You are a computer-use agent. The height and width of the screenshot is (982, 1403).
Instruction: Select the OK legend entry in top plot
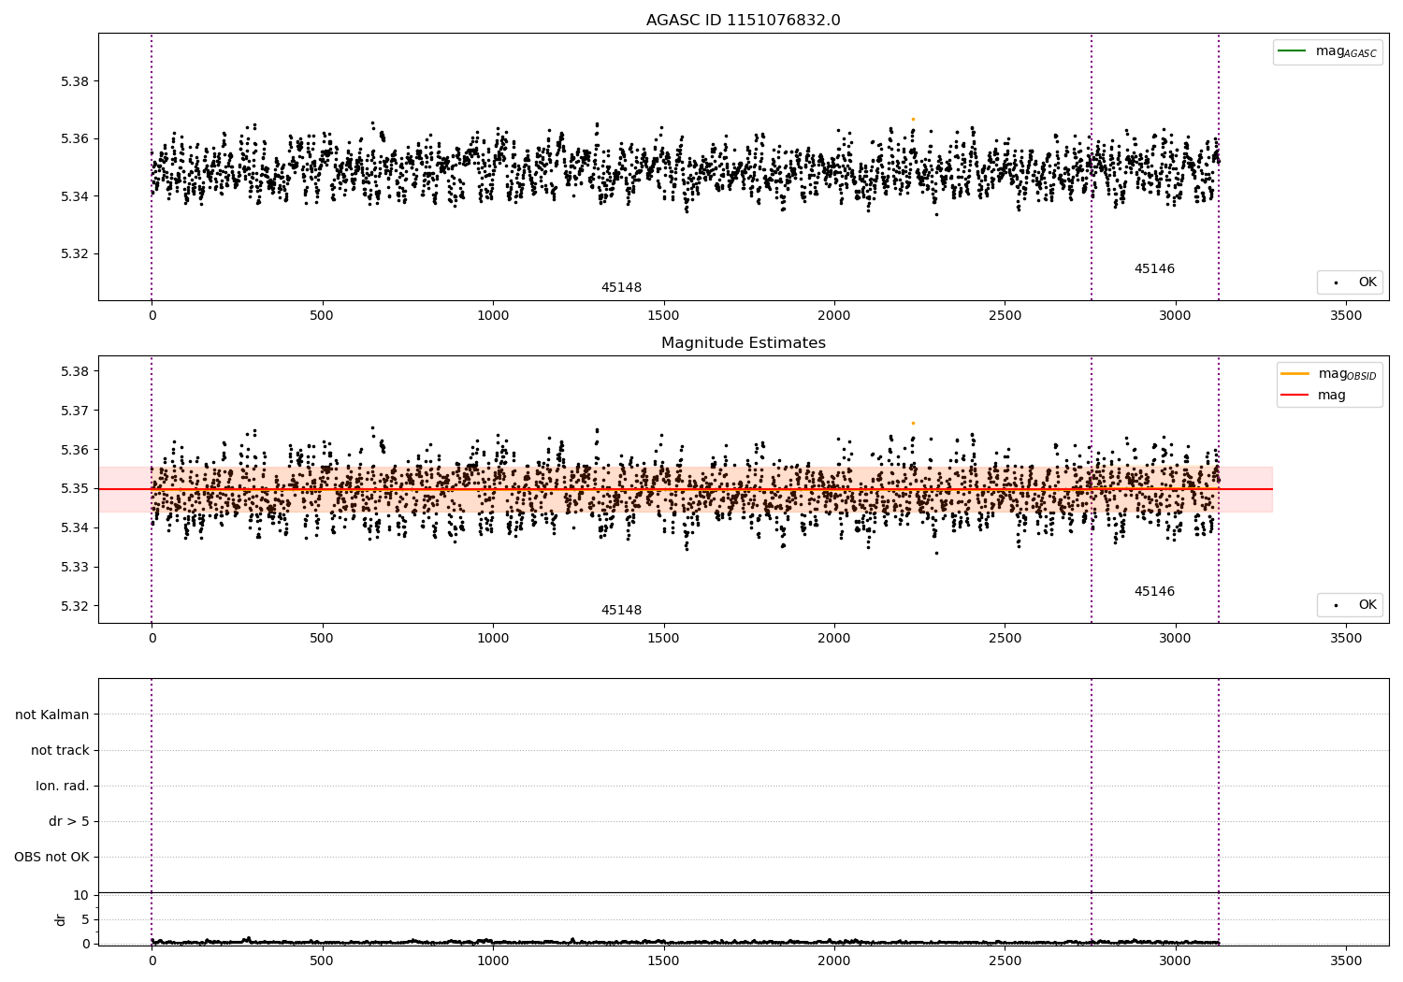click(1350, 282)
